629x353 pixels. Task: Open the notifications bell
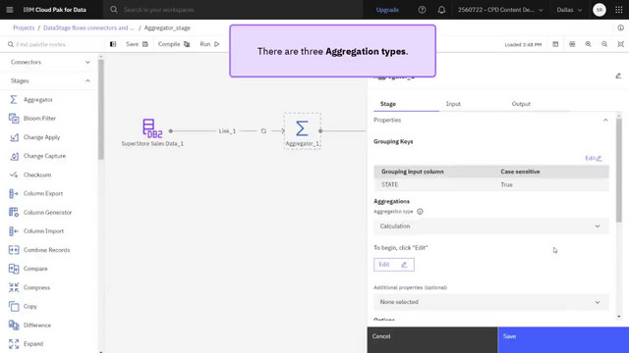(x=441, y=10)
